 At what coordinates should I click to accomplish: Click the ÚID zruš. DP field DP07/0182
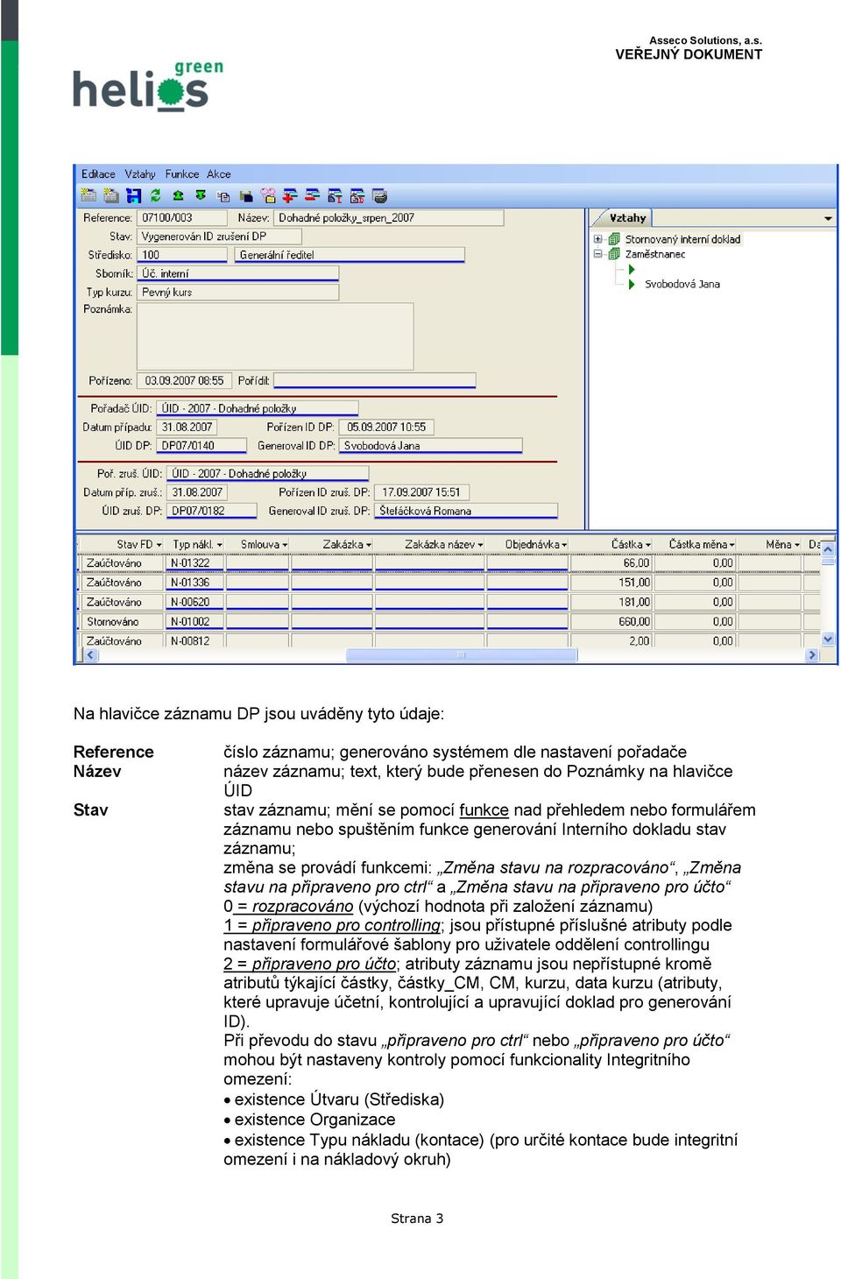coord(212,511)
